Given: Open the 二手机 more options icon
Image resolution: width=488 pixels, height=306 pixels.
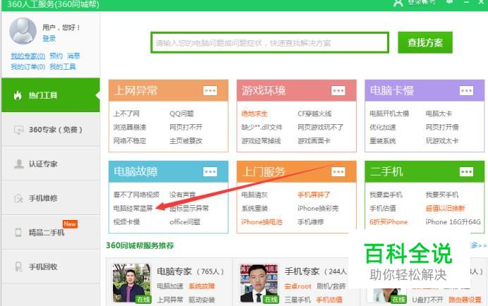Looking at the screenshot, I should click(466, 172).
